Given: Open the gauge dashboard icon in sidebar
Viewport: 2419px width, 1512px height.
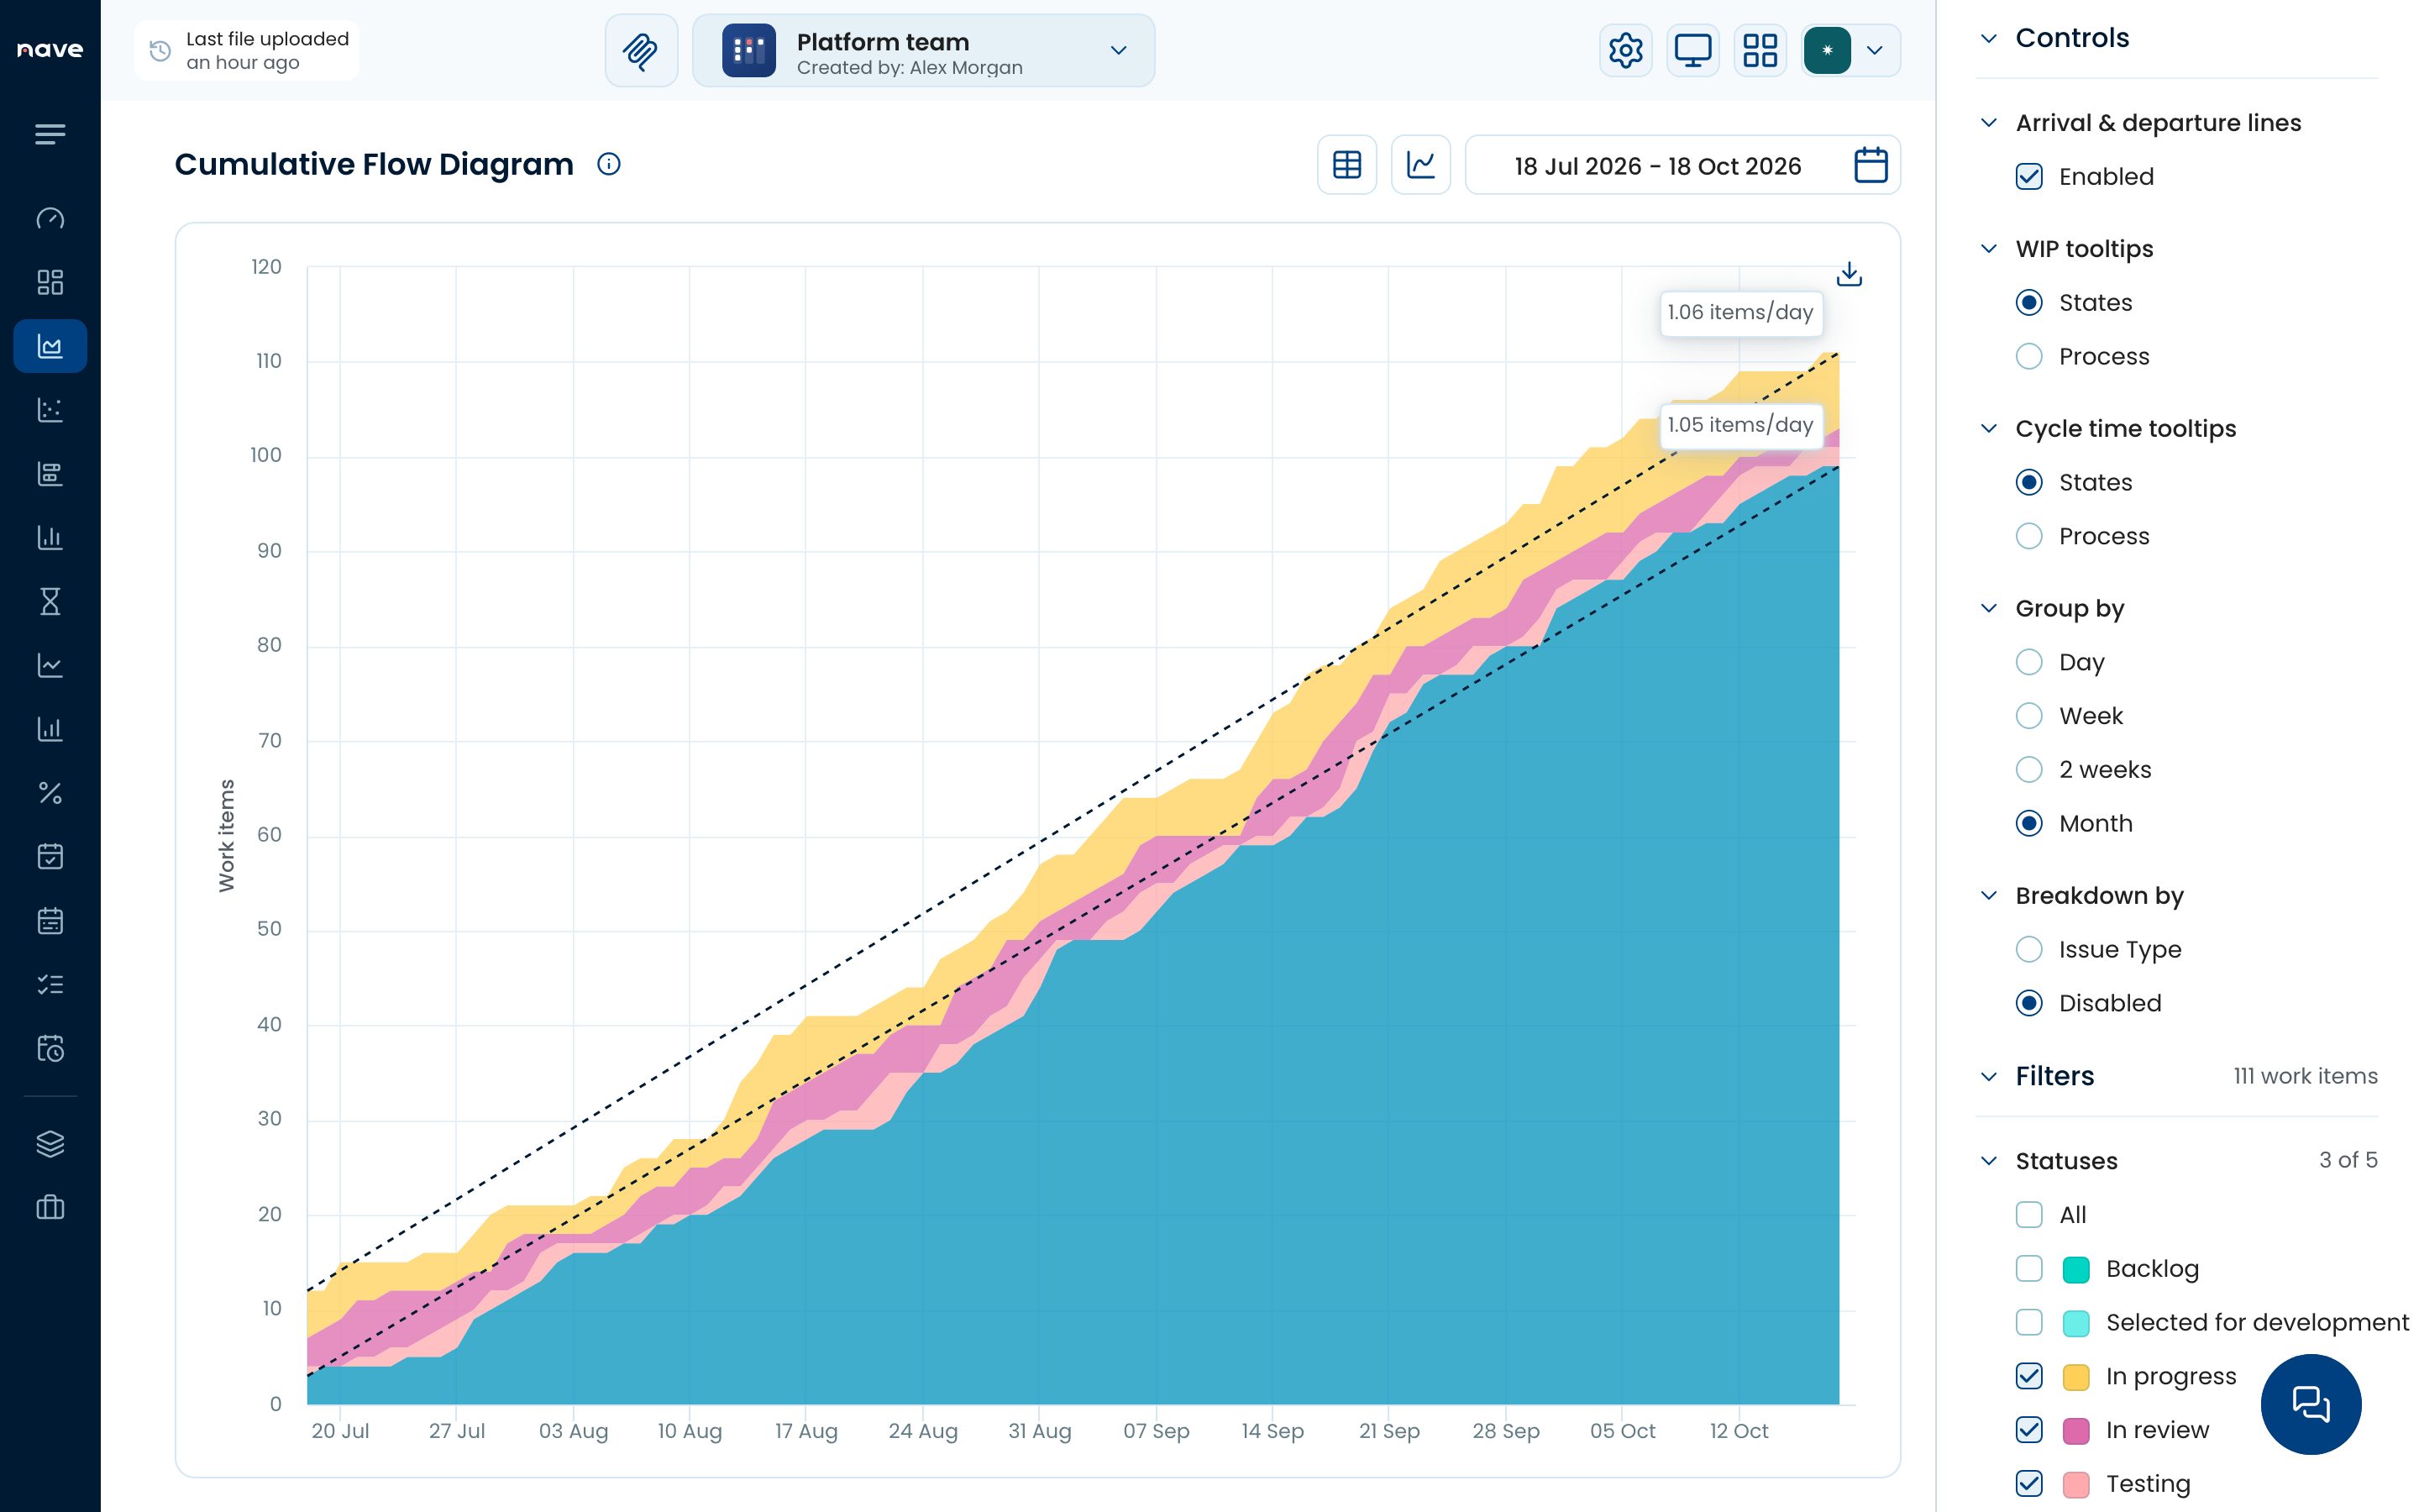Looking at the screenshot, I should (50, 218).
